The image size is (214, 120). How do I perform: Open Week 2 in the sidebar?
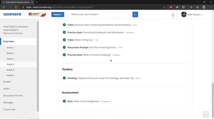click(10, 53)
